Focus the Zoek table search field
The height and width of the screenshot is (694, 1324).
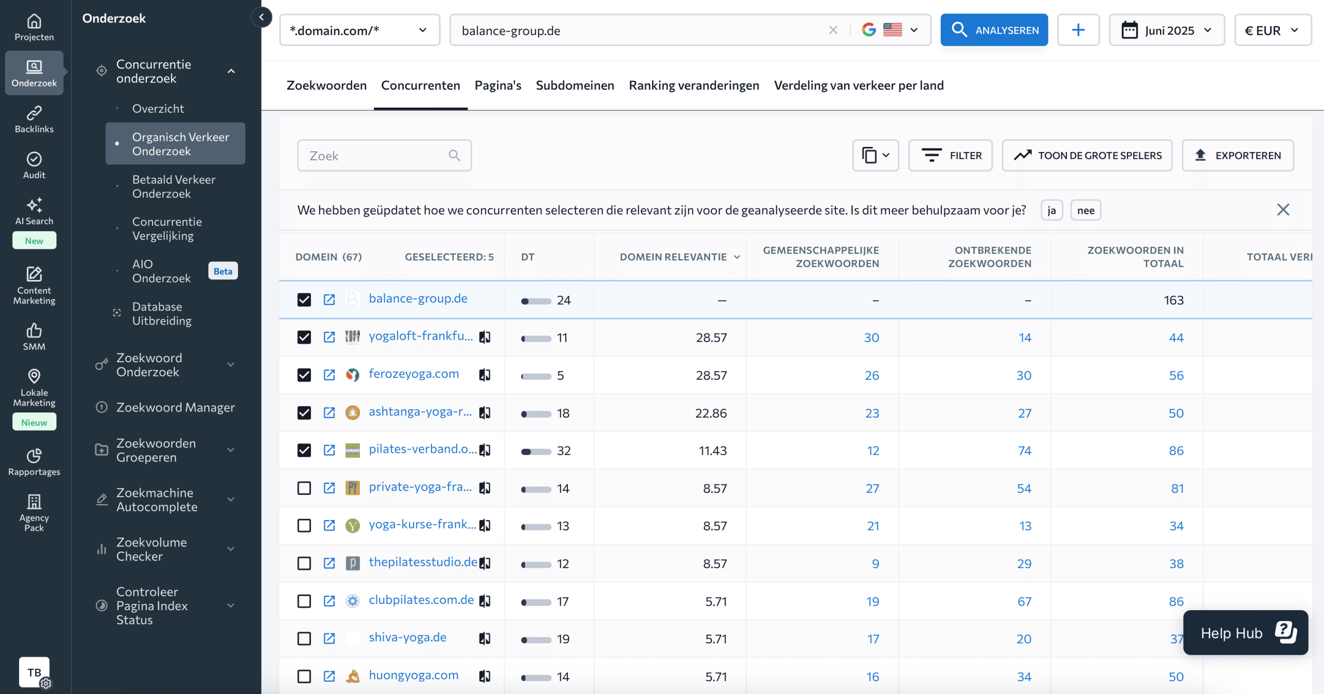point(384,155)
